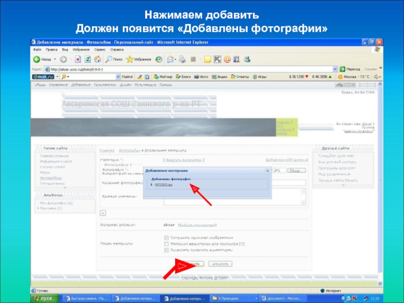
Task: Open the address bar dropdown arrow
Action: (335, 69)
